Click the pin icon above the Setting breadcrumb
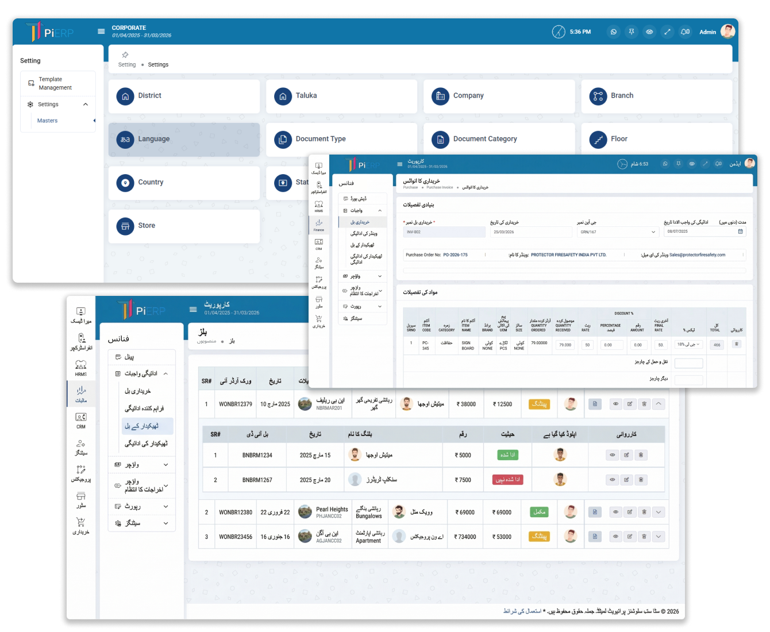770x632 pixels. tap(125, 55)
